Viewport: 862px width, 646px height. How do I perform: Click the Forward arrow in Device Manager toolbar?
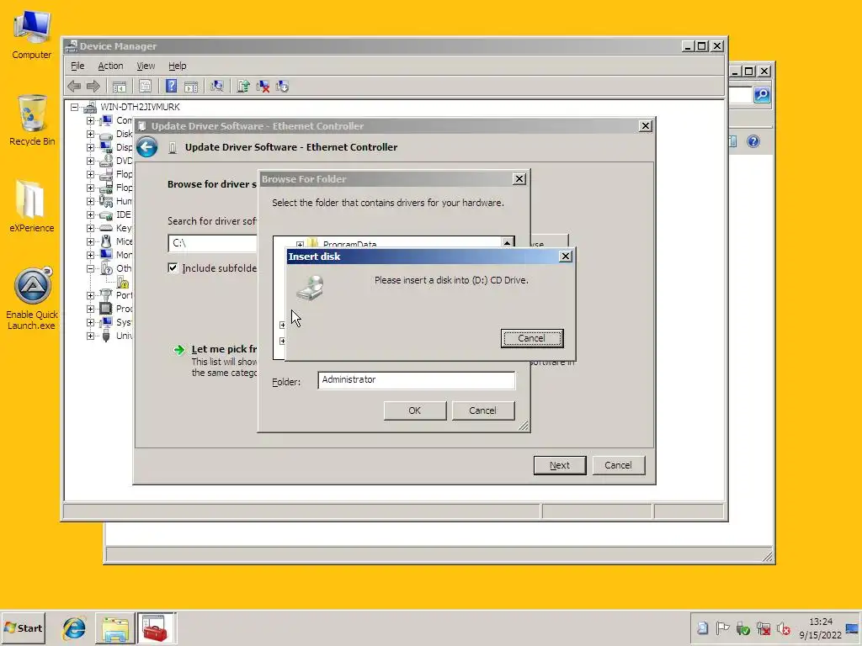click(x=93, y=87)
